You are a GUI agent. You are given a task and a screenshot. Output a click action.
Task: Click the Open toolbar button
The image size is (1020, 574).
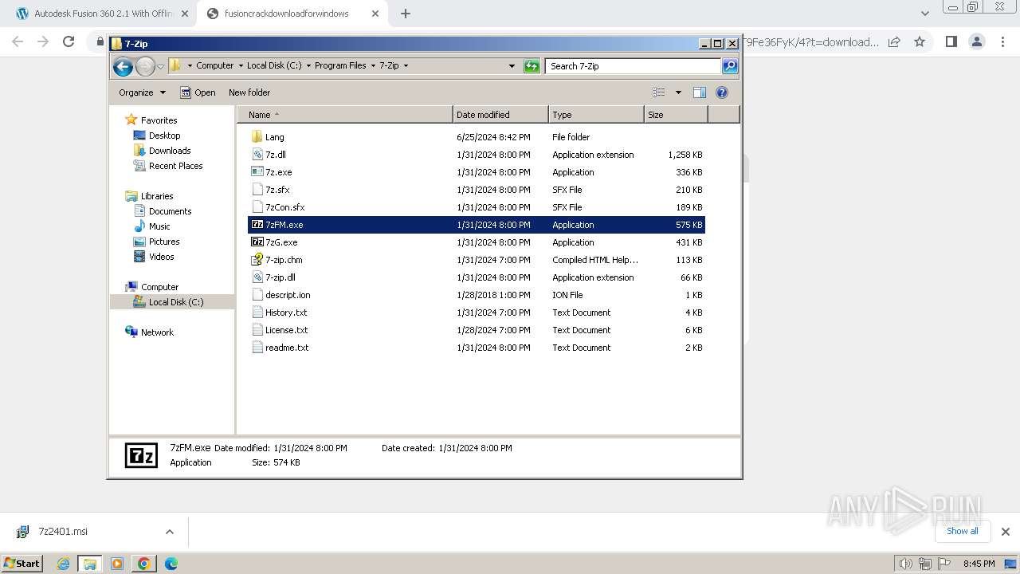[198, 92]
